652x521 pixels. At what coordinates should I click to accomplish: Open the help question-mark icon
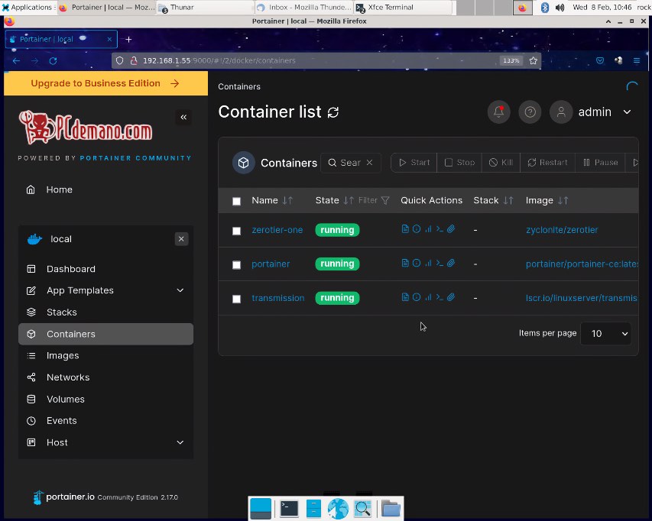(x=530, y=112)
